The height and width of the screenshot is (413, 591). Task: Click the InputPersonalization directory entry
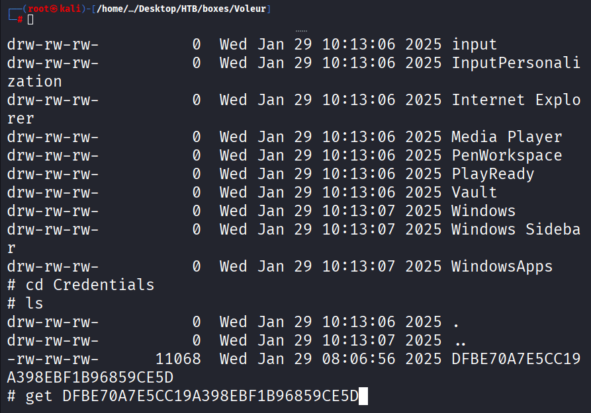pyautogui.click(x=516, y=63)
